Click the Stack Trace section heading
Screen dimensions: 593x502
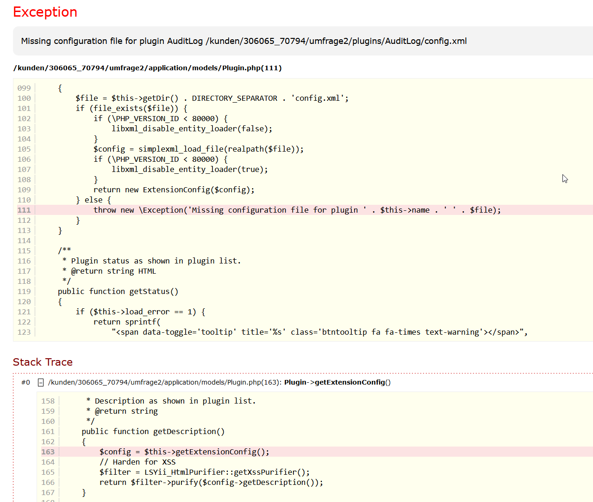click(43, 362)
